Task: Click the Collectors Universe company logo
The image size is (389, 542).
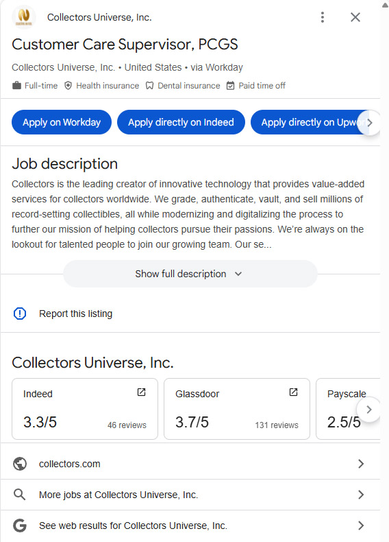Action: click(24, 17)
